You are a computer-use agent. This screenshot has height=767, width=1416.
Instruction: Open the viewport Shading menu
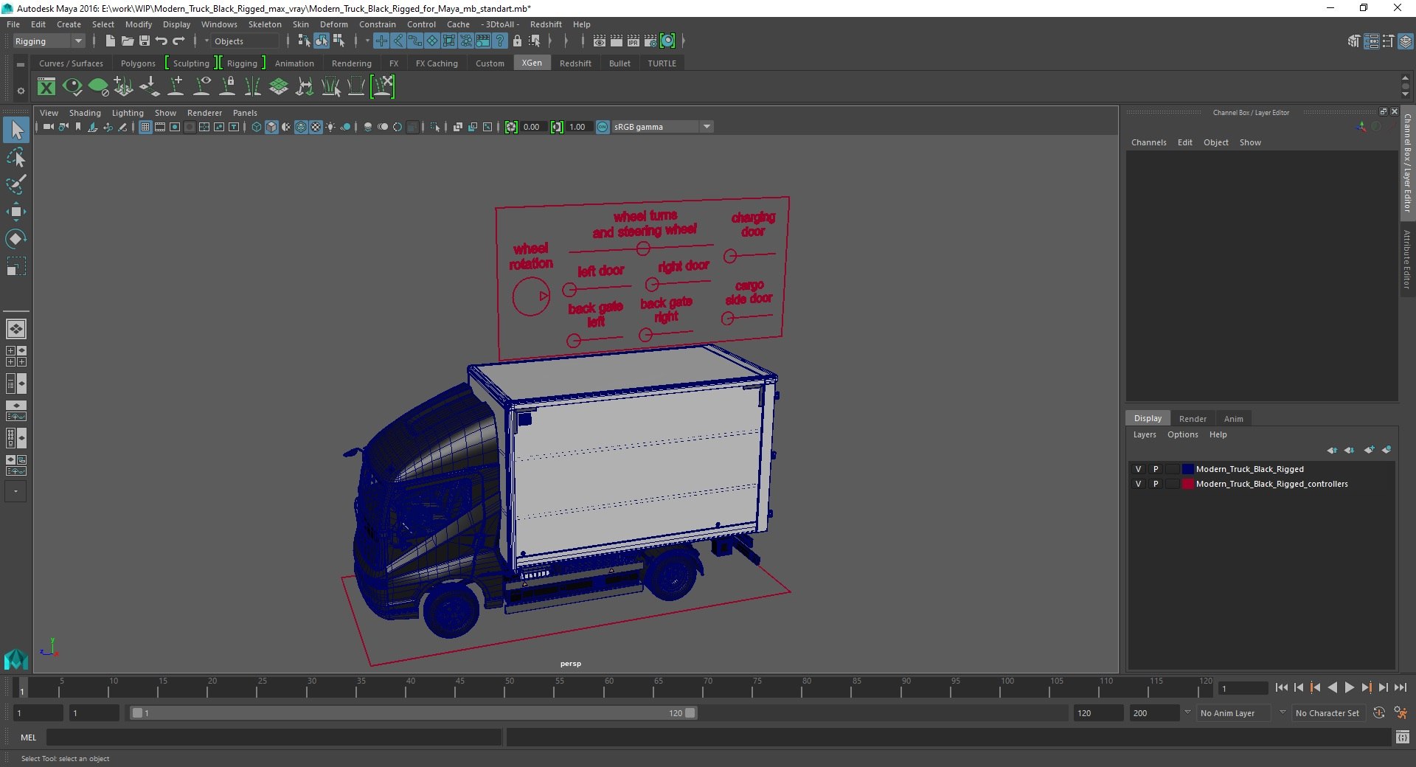point(85,113)
